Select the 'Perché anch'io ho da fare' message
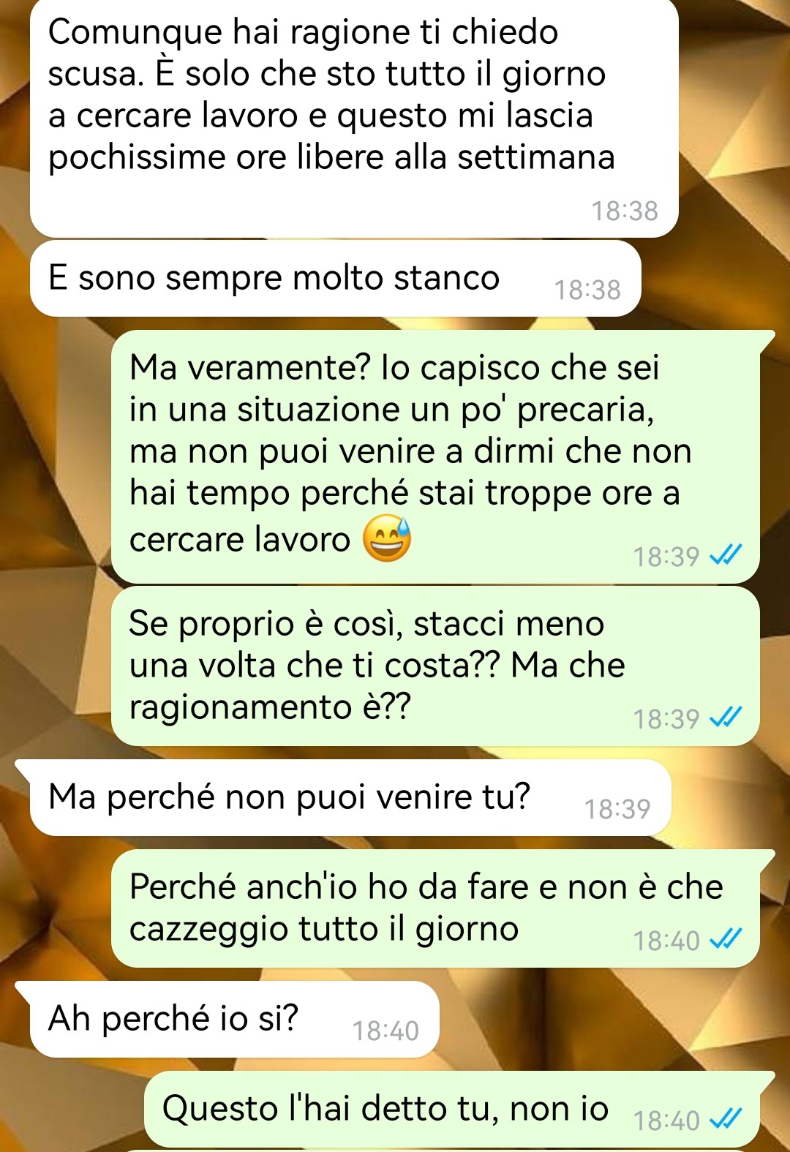 coord(436,908)
